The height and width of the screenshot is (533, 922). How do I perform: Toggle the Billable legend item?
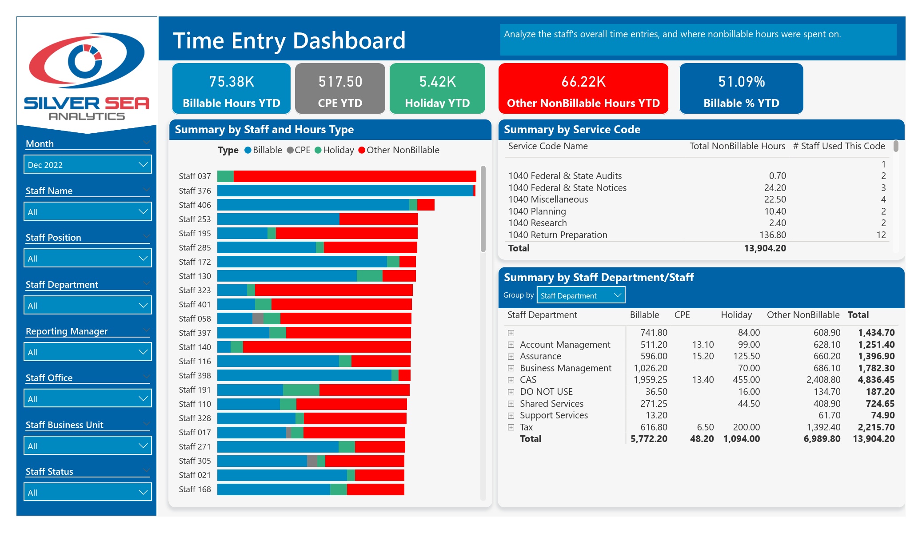[x=263, y=150]
